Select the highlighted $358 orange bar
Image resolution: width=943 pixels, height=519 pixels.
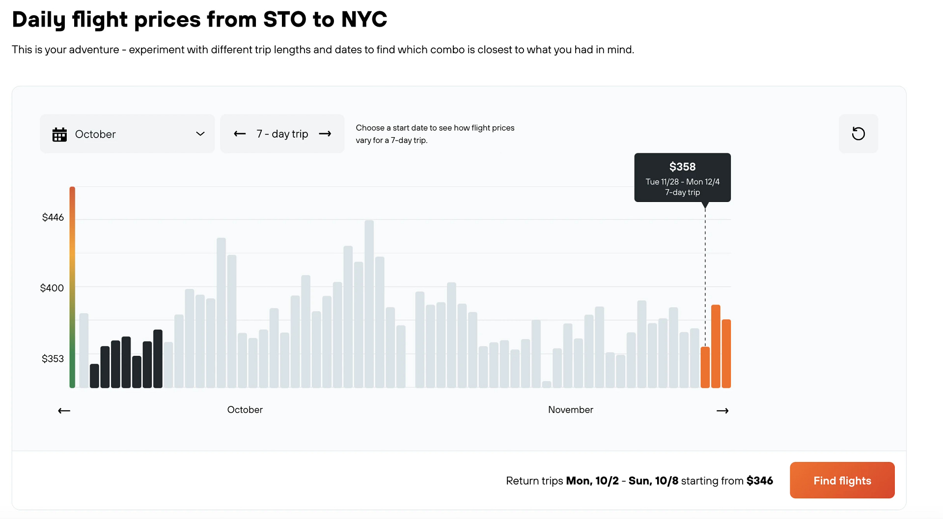(705, 368)
